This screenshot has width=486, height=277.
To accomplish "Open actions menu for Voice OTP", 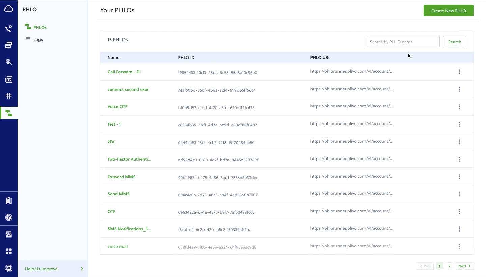I will pyautogui.click(x=459, y=107).
